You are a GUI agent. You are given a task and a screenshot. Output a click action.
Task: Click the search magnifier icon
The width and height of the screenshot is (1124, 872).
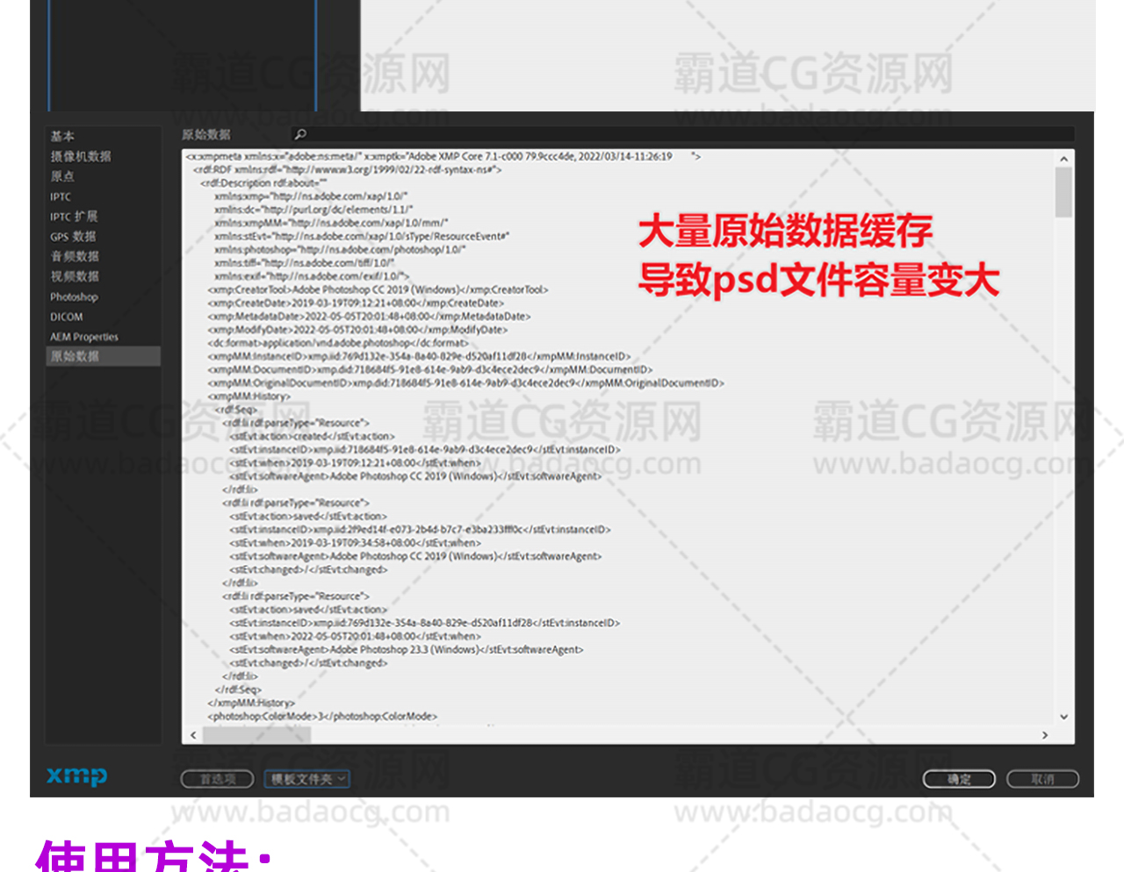pos(300,134)
